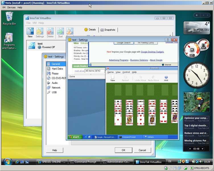
Task: Open the File menu in InnoTek VirtualBox
Action: (x=28, y=23)
